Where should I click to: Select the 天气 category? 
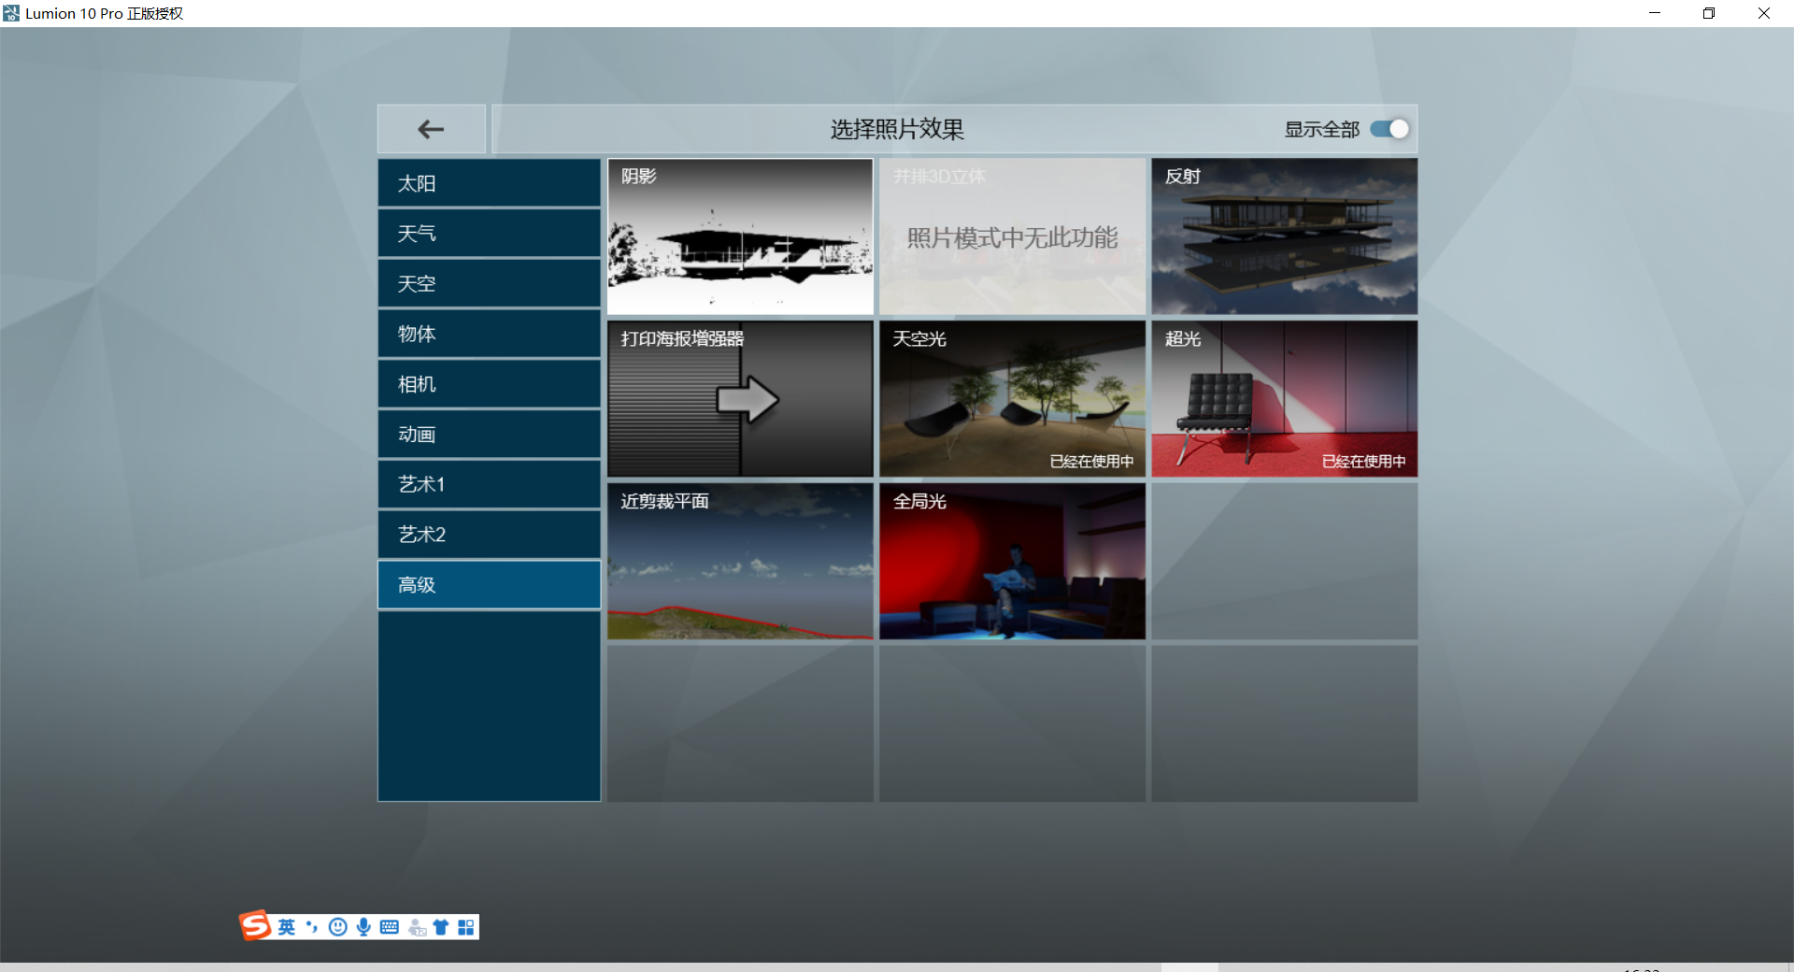coord(489,234)
